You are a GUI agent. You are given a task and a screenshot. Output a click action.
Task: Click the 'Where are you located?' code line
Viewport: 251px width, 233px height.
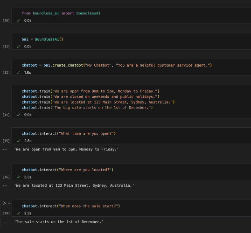(x=68, y=170)
